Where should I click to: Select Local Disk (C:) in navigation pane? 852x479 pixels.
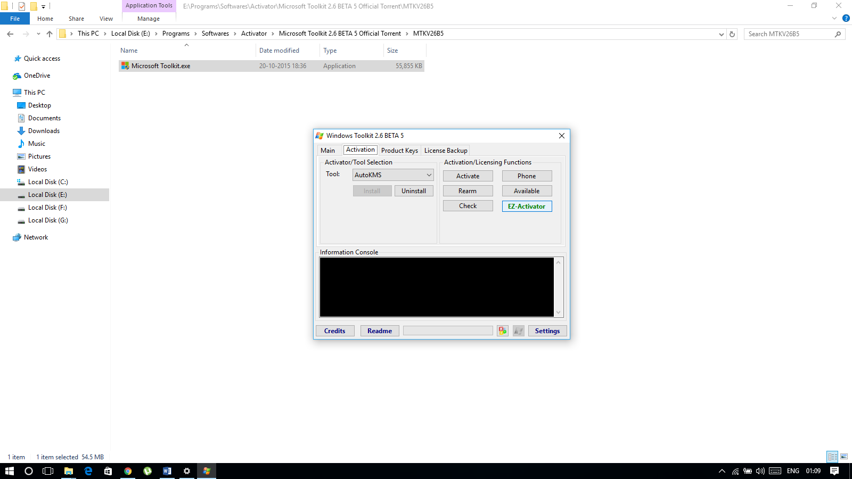coord(48,182)
